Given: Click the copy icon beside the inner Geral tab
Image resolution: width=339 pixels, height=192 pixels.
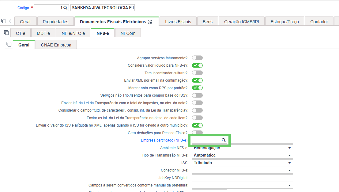Looking at the screenshot, I should click(9, 44).
